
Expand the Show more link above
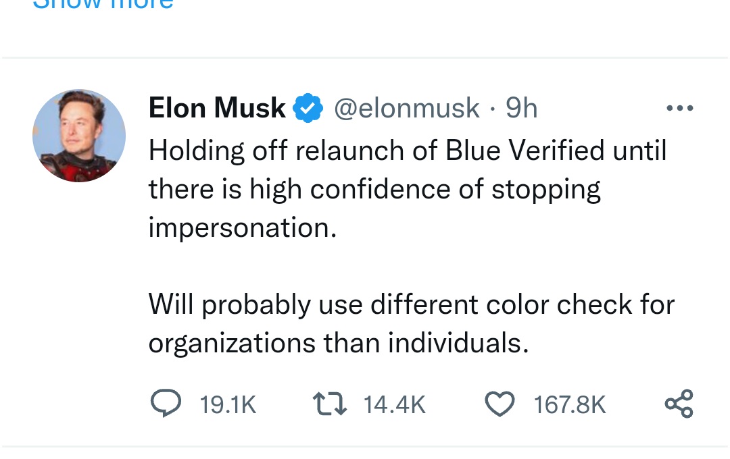(x=103, y=4)
